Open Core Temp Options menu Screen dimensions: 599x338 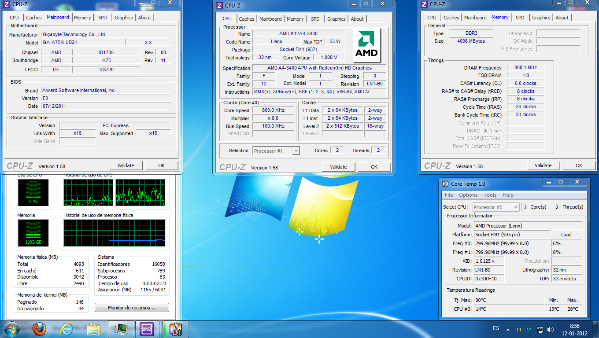pos(468,195)
